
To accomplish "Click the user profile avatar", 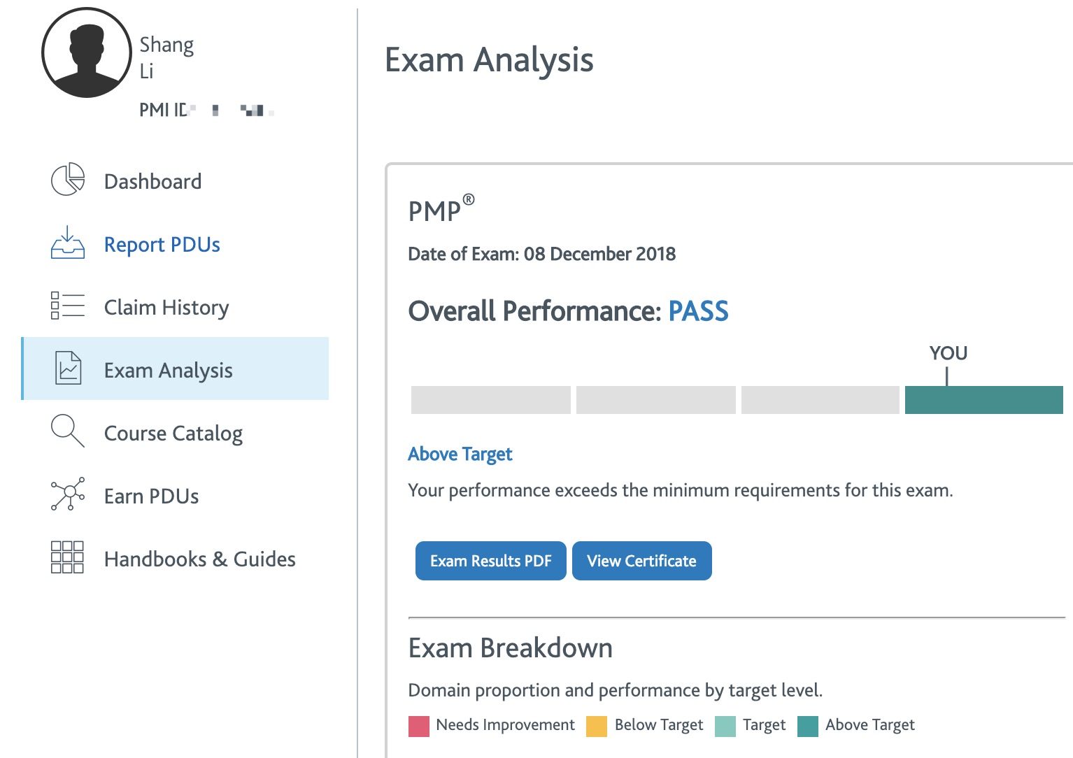I will click(x=87, y=52).
